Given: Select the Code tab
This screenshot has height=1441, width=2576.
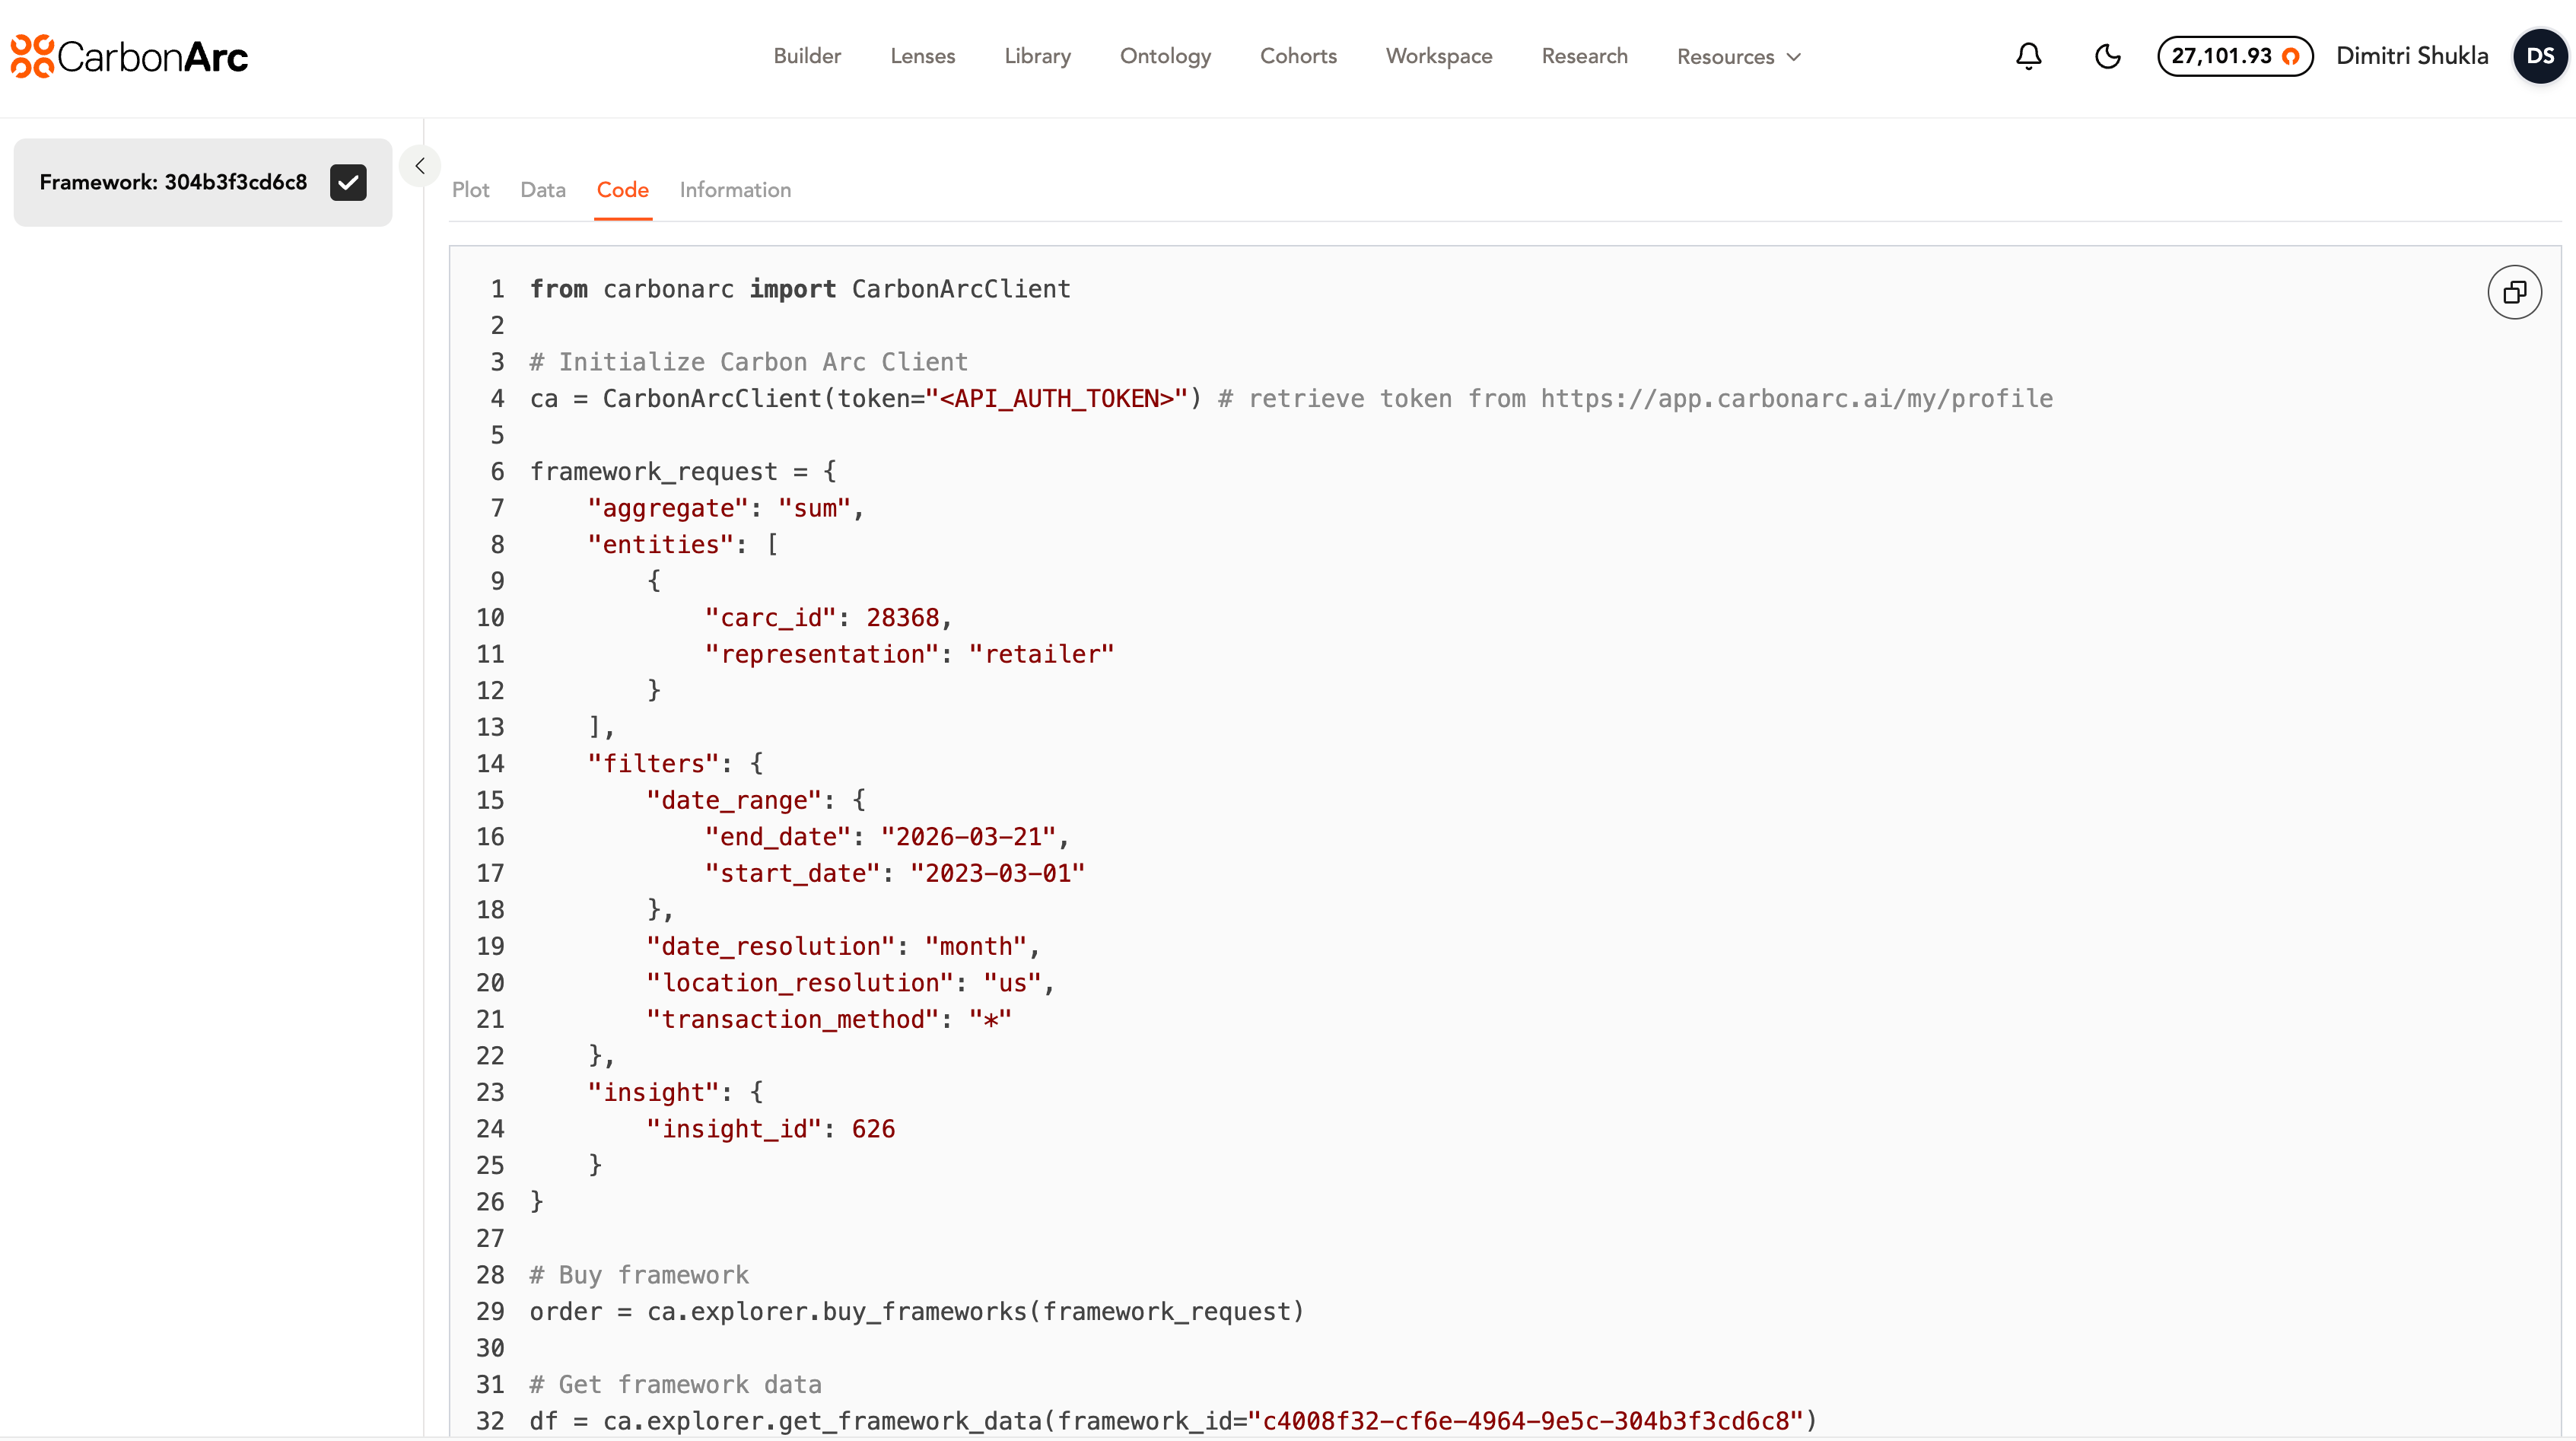Looking at the screenshot, I should click(x=622, y=190).
